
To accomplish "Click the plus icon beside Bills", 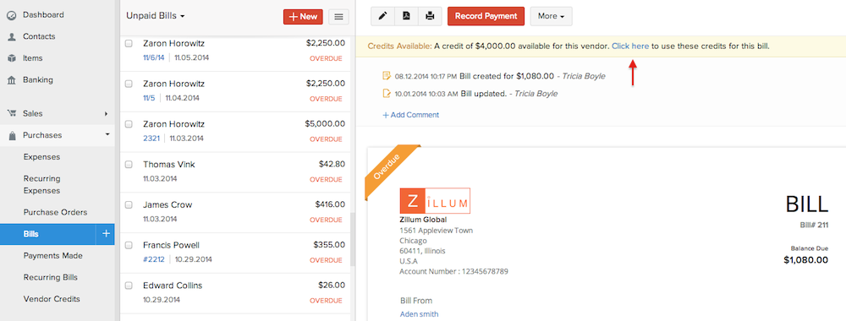I will [x=106, y=234].
